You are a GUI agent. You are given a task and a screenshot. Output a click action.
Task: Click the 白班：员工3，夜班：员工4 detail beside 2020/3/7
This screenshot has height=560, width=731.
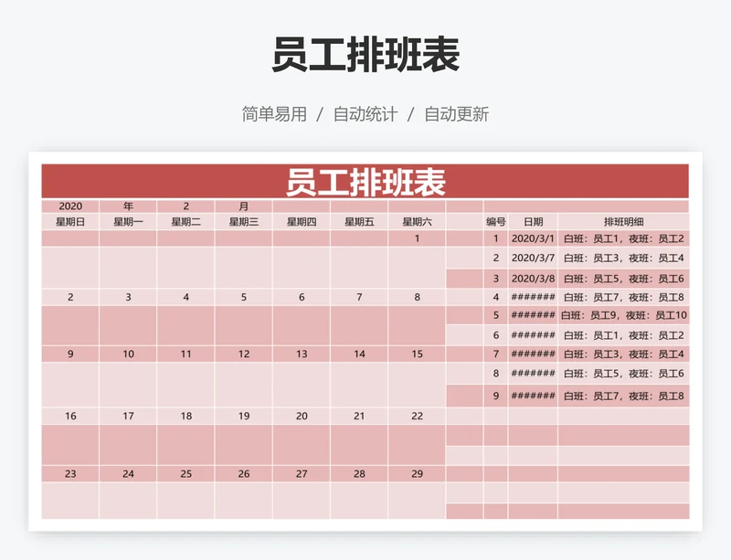click(x=623, y=258)
